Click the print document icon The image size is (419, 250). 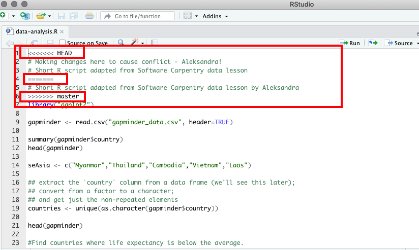pos(89,16)
